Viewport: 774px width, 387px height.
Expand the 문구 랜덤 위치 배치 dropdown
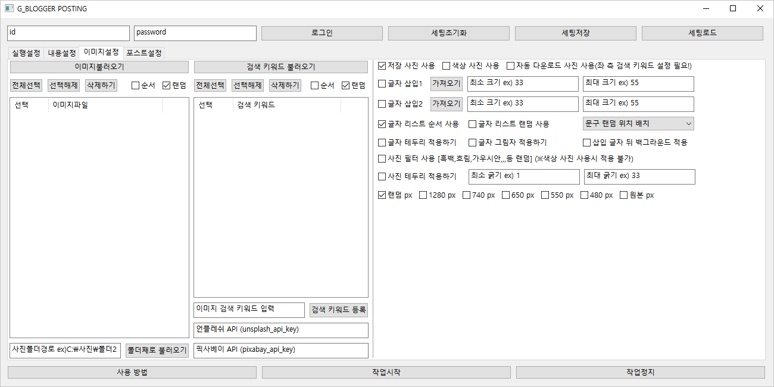(x=638, y=124)
